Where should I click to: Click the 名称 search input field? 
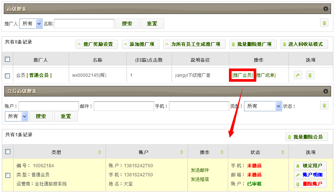[84, 23]
